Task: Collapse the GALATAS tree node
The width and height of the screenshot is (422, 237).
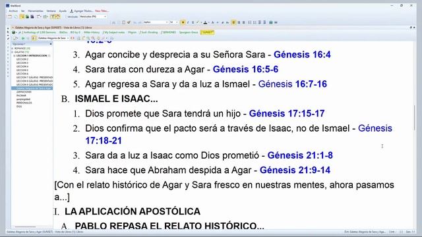Action: 13,52
